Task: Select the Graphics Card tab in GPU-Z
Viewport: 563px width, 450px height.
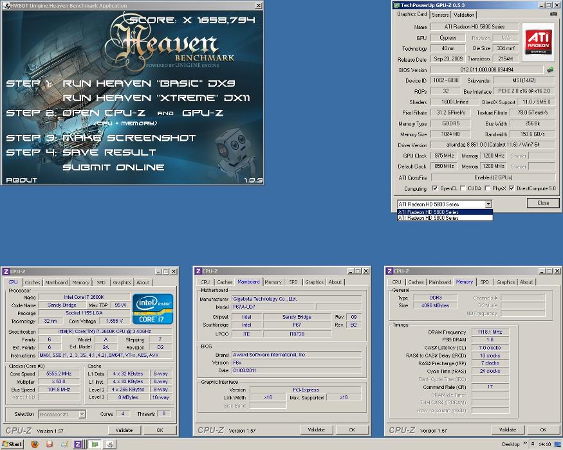Action: tap(412, 14)
